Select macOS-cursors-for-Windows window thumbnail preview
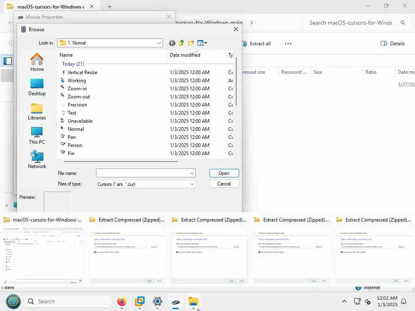Image resolution: width=415 pixels, height=311 pixels. pos(43,250)
